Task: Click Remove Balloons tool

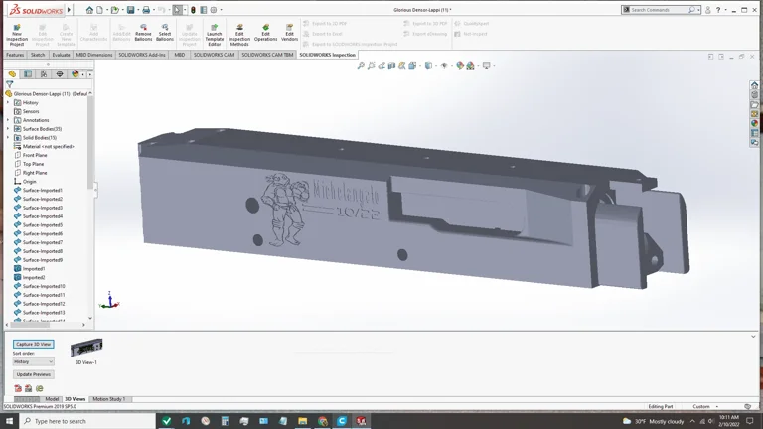Action: [x=143, y=34]
